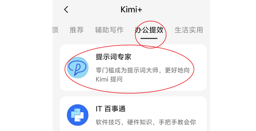This screenshot has width=256, height=131.
Task: Switch to the 推荐 tab
Action: coord(77,30)
